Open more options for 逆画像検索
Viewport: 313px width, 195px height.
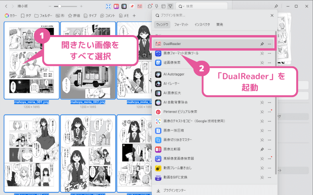click(270, 63)
